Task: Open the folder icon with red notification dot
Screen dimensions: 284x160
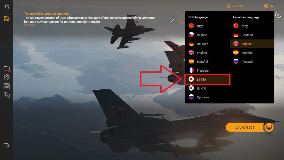Action: tap(7, 69)
